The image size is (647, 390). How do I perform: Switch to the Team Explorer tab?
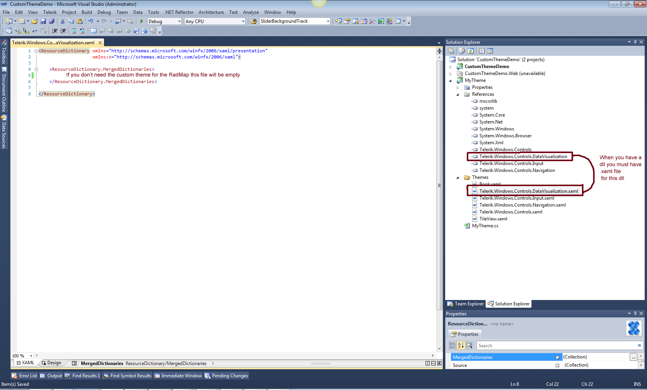click(466, 304)
